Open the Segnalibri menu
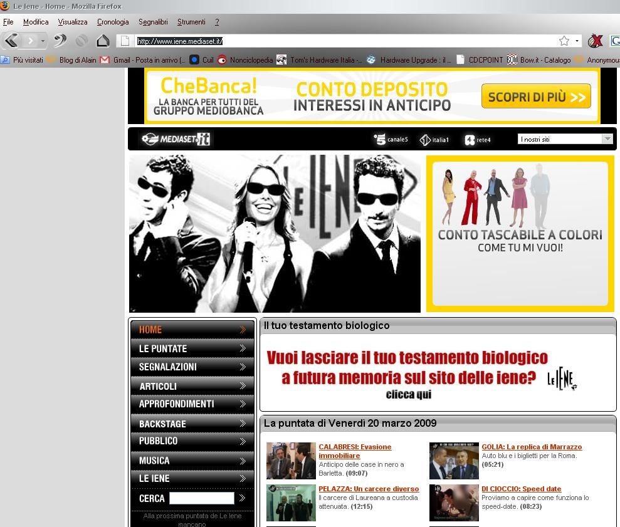Viewport: 620px width, 527px height. pos(153,22)
